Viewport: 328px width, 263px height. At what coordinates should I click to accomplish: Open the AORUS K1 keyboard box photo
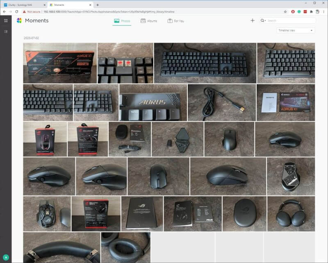(x=60, y=63)
